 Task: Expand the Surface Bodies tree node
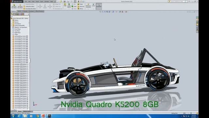click(12, 26)
